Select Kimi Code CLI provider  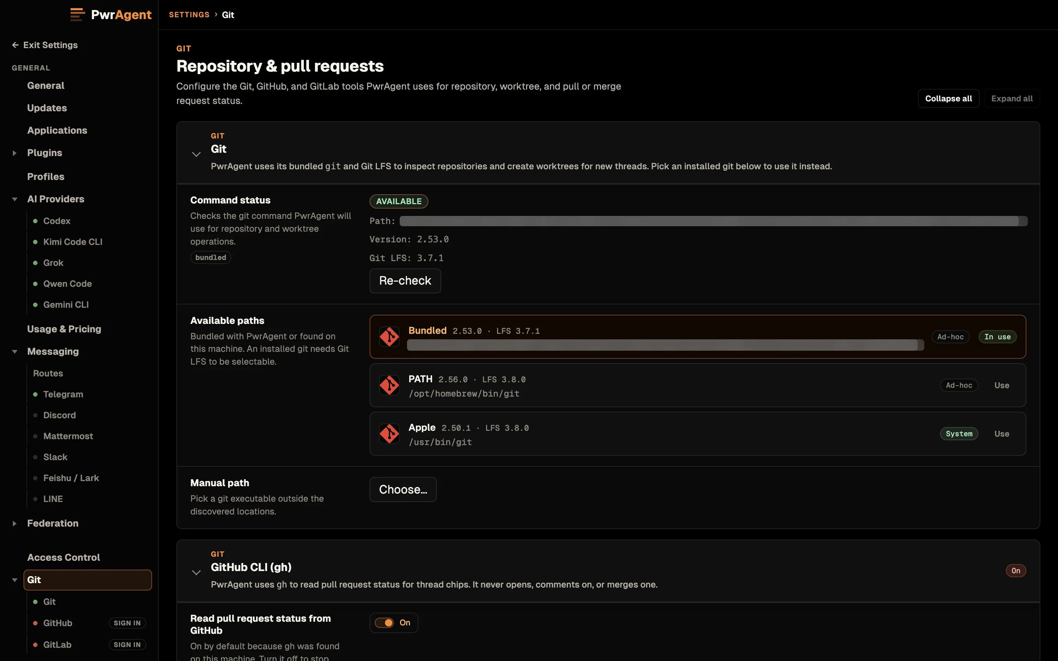click(73, 242)
